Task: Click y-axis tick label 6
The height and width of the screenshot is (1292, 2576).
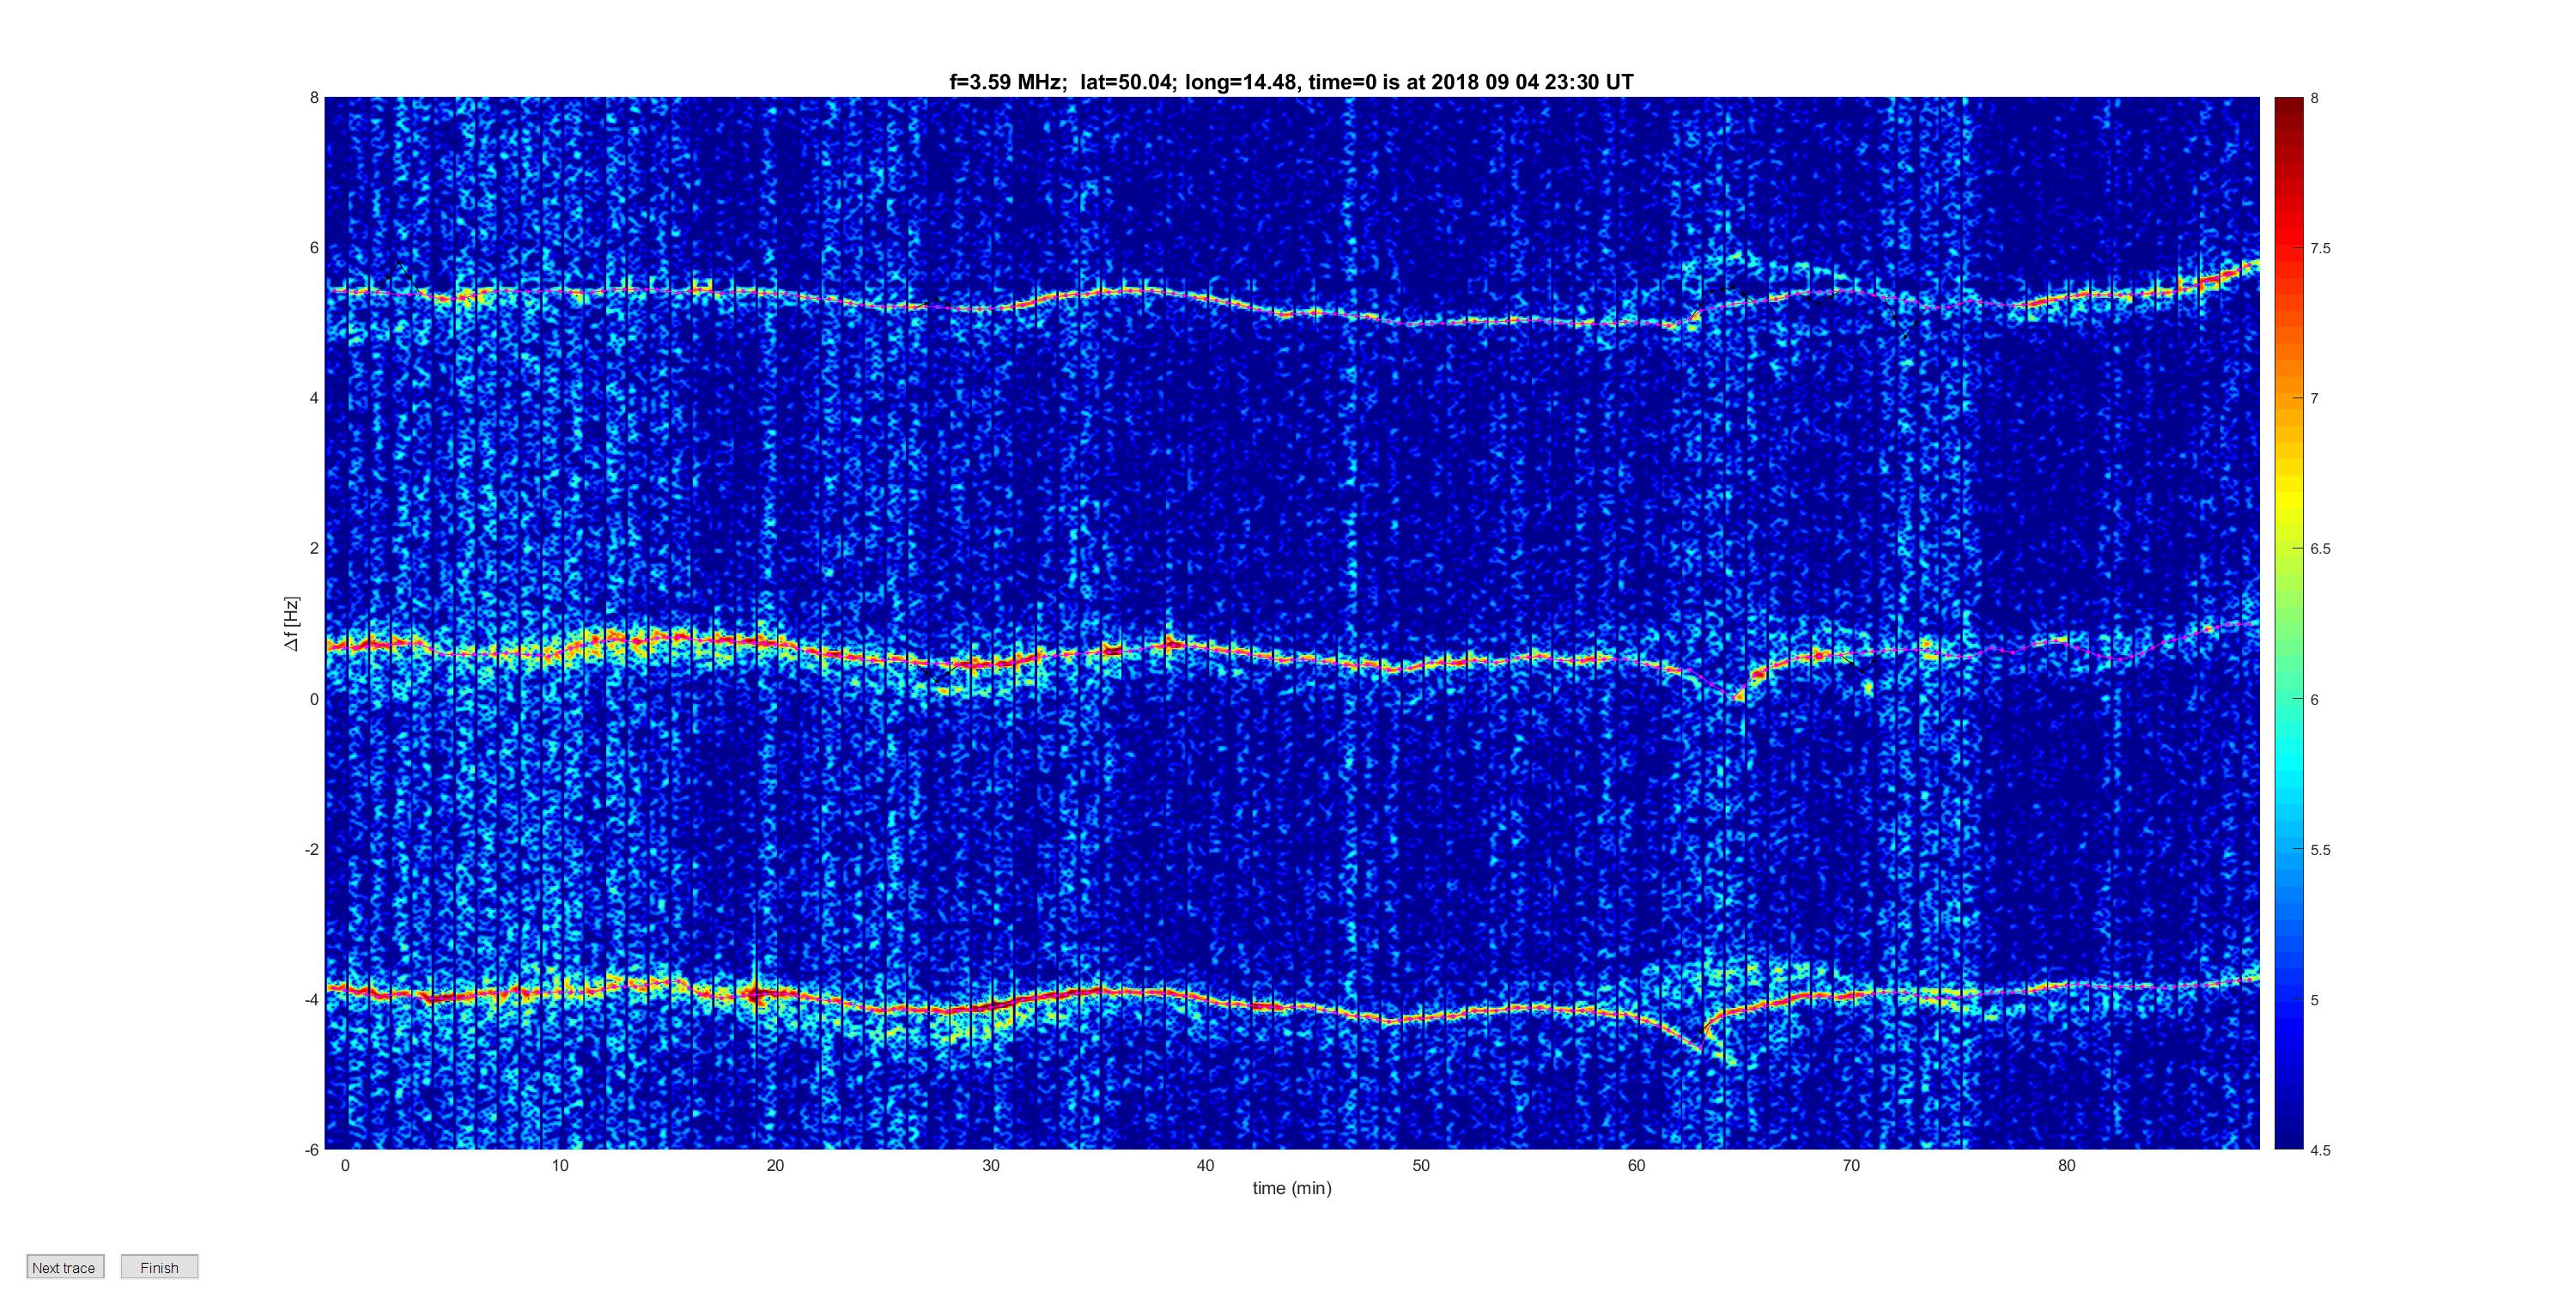Action: (x=314, y=248)
